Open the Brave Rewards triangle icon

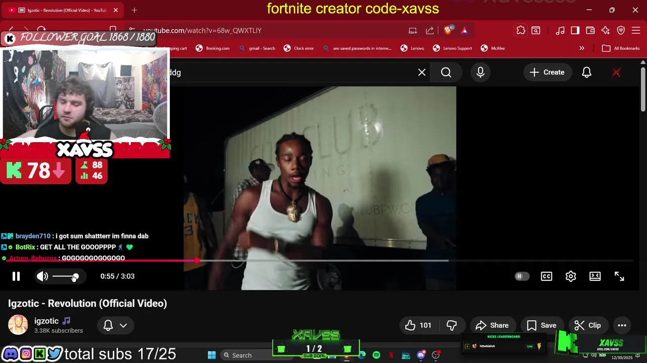[465, 30]
